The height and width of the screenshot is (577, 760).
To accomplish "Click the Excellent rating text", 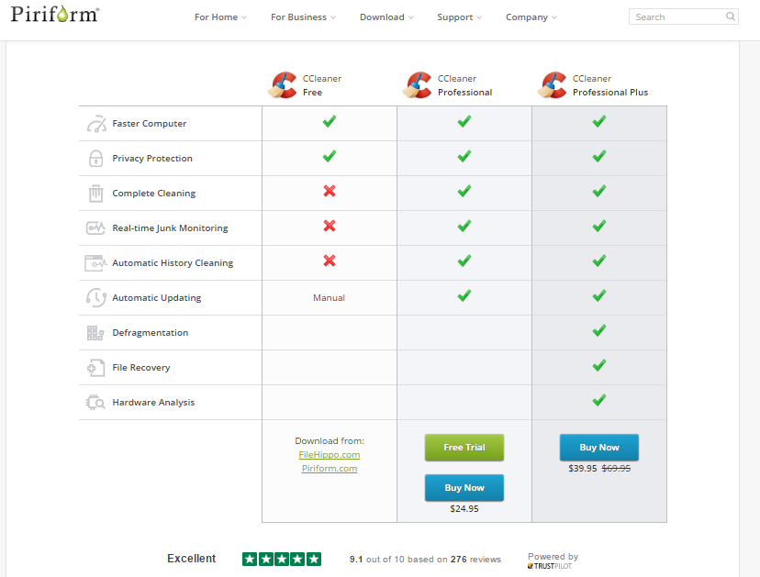I will tap(192, 559).
